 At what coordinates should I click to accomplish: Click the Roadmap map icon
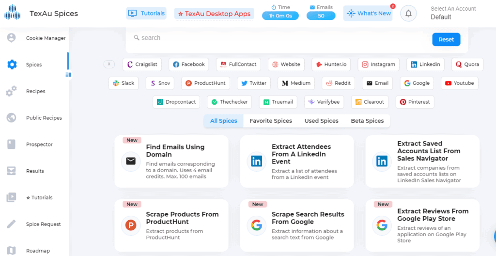point(12,251)
